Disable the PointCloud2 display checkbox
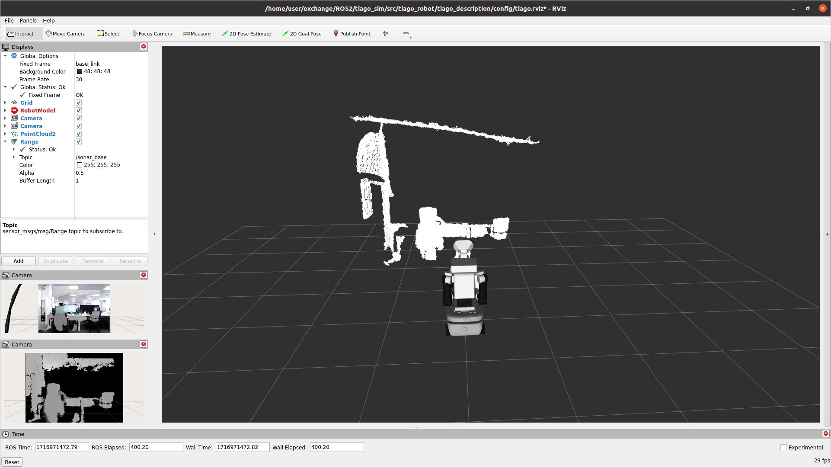Viewport: 831px width, 468px height. pos(79,134)
